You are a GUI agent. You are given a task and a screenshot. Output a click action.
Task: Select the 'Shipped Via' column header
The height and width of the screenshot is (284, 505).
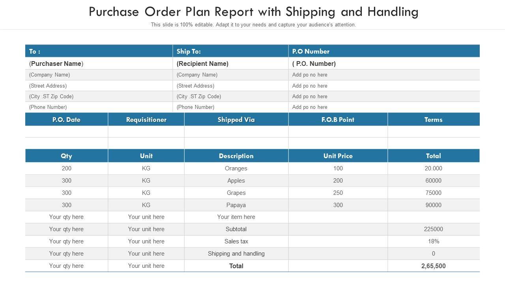point(236,120)
